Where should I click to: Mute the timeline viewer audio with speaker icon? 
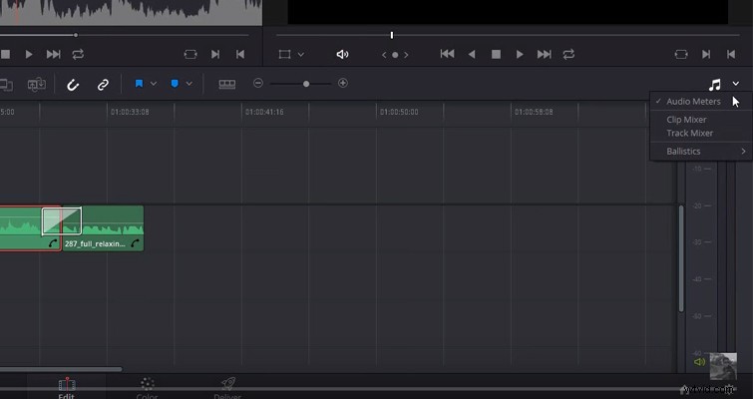342,54
